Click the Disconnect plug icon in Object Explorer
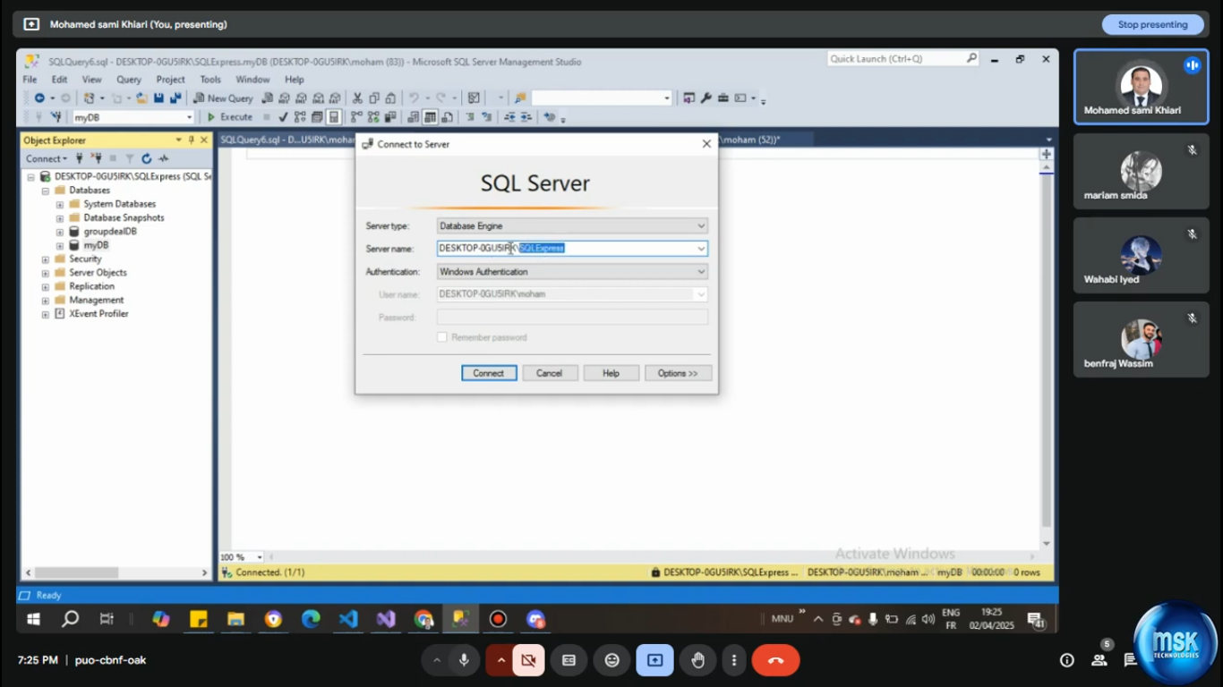The width and height of the screenshot is (1223, 687). 96,159
